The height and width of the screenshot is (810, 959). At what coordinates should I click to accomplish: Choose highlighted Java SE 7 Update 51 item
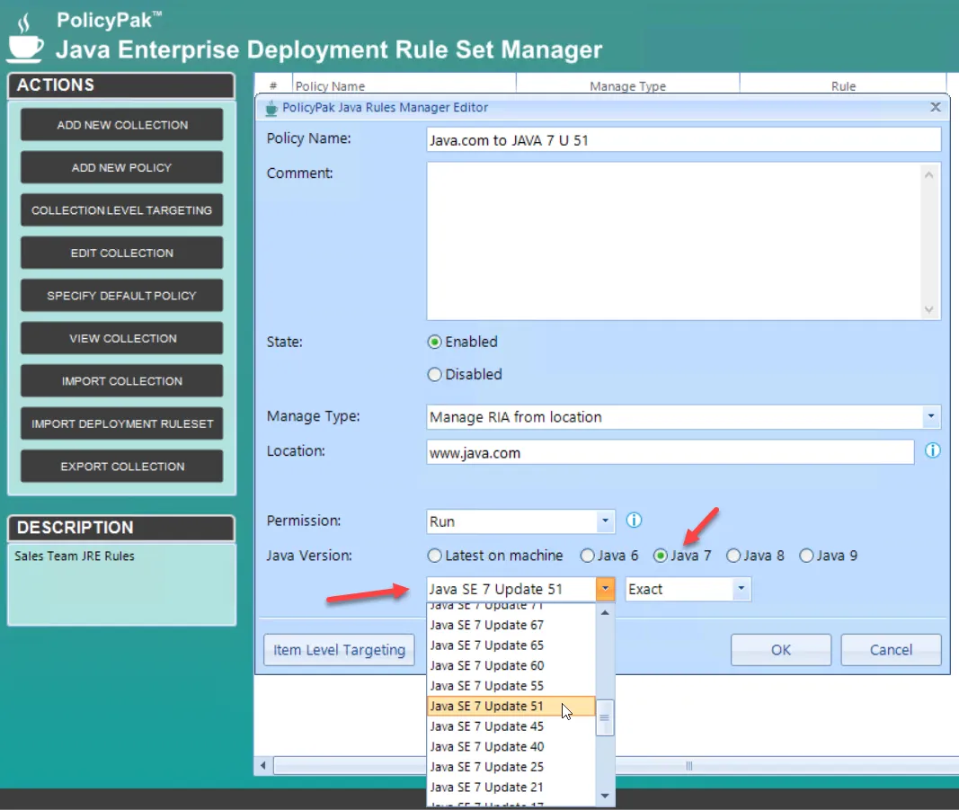coord(511,706)
